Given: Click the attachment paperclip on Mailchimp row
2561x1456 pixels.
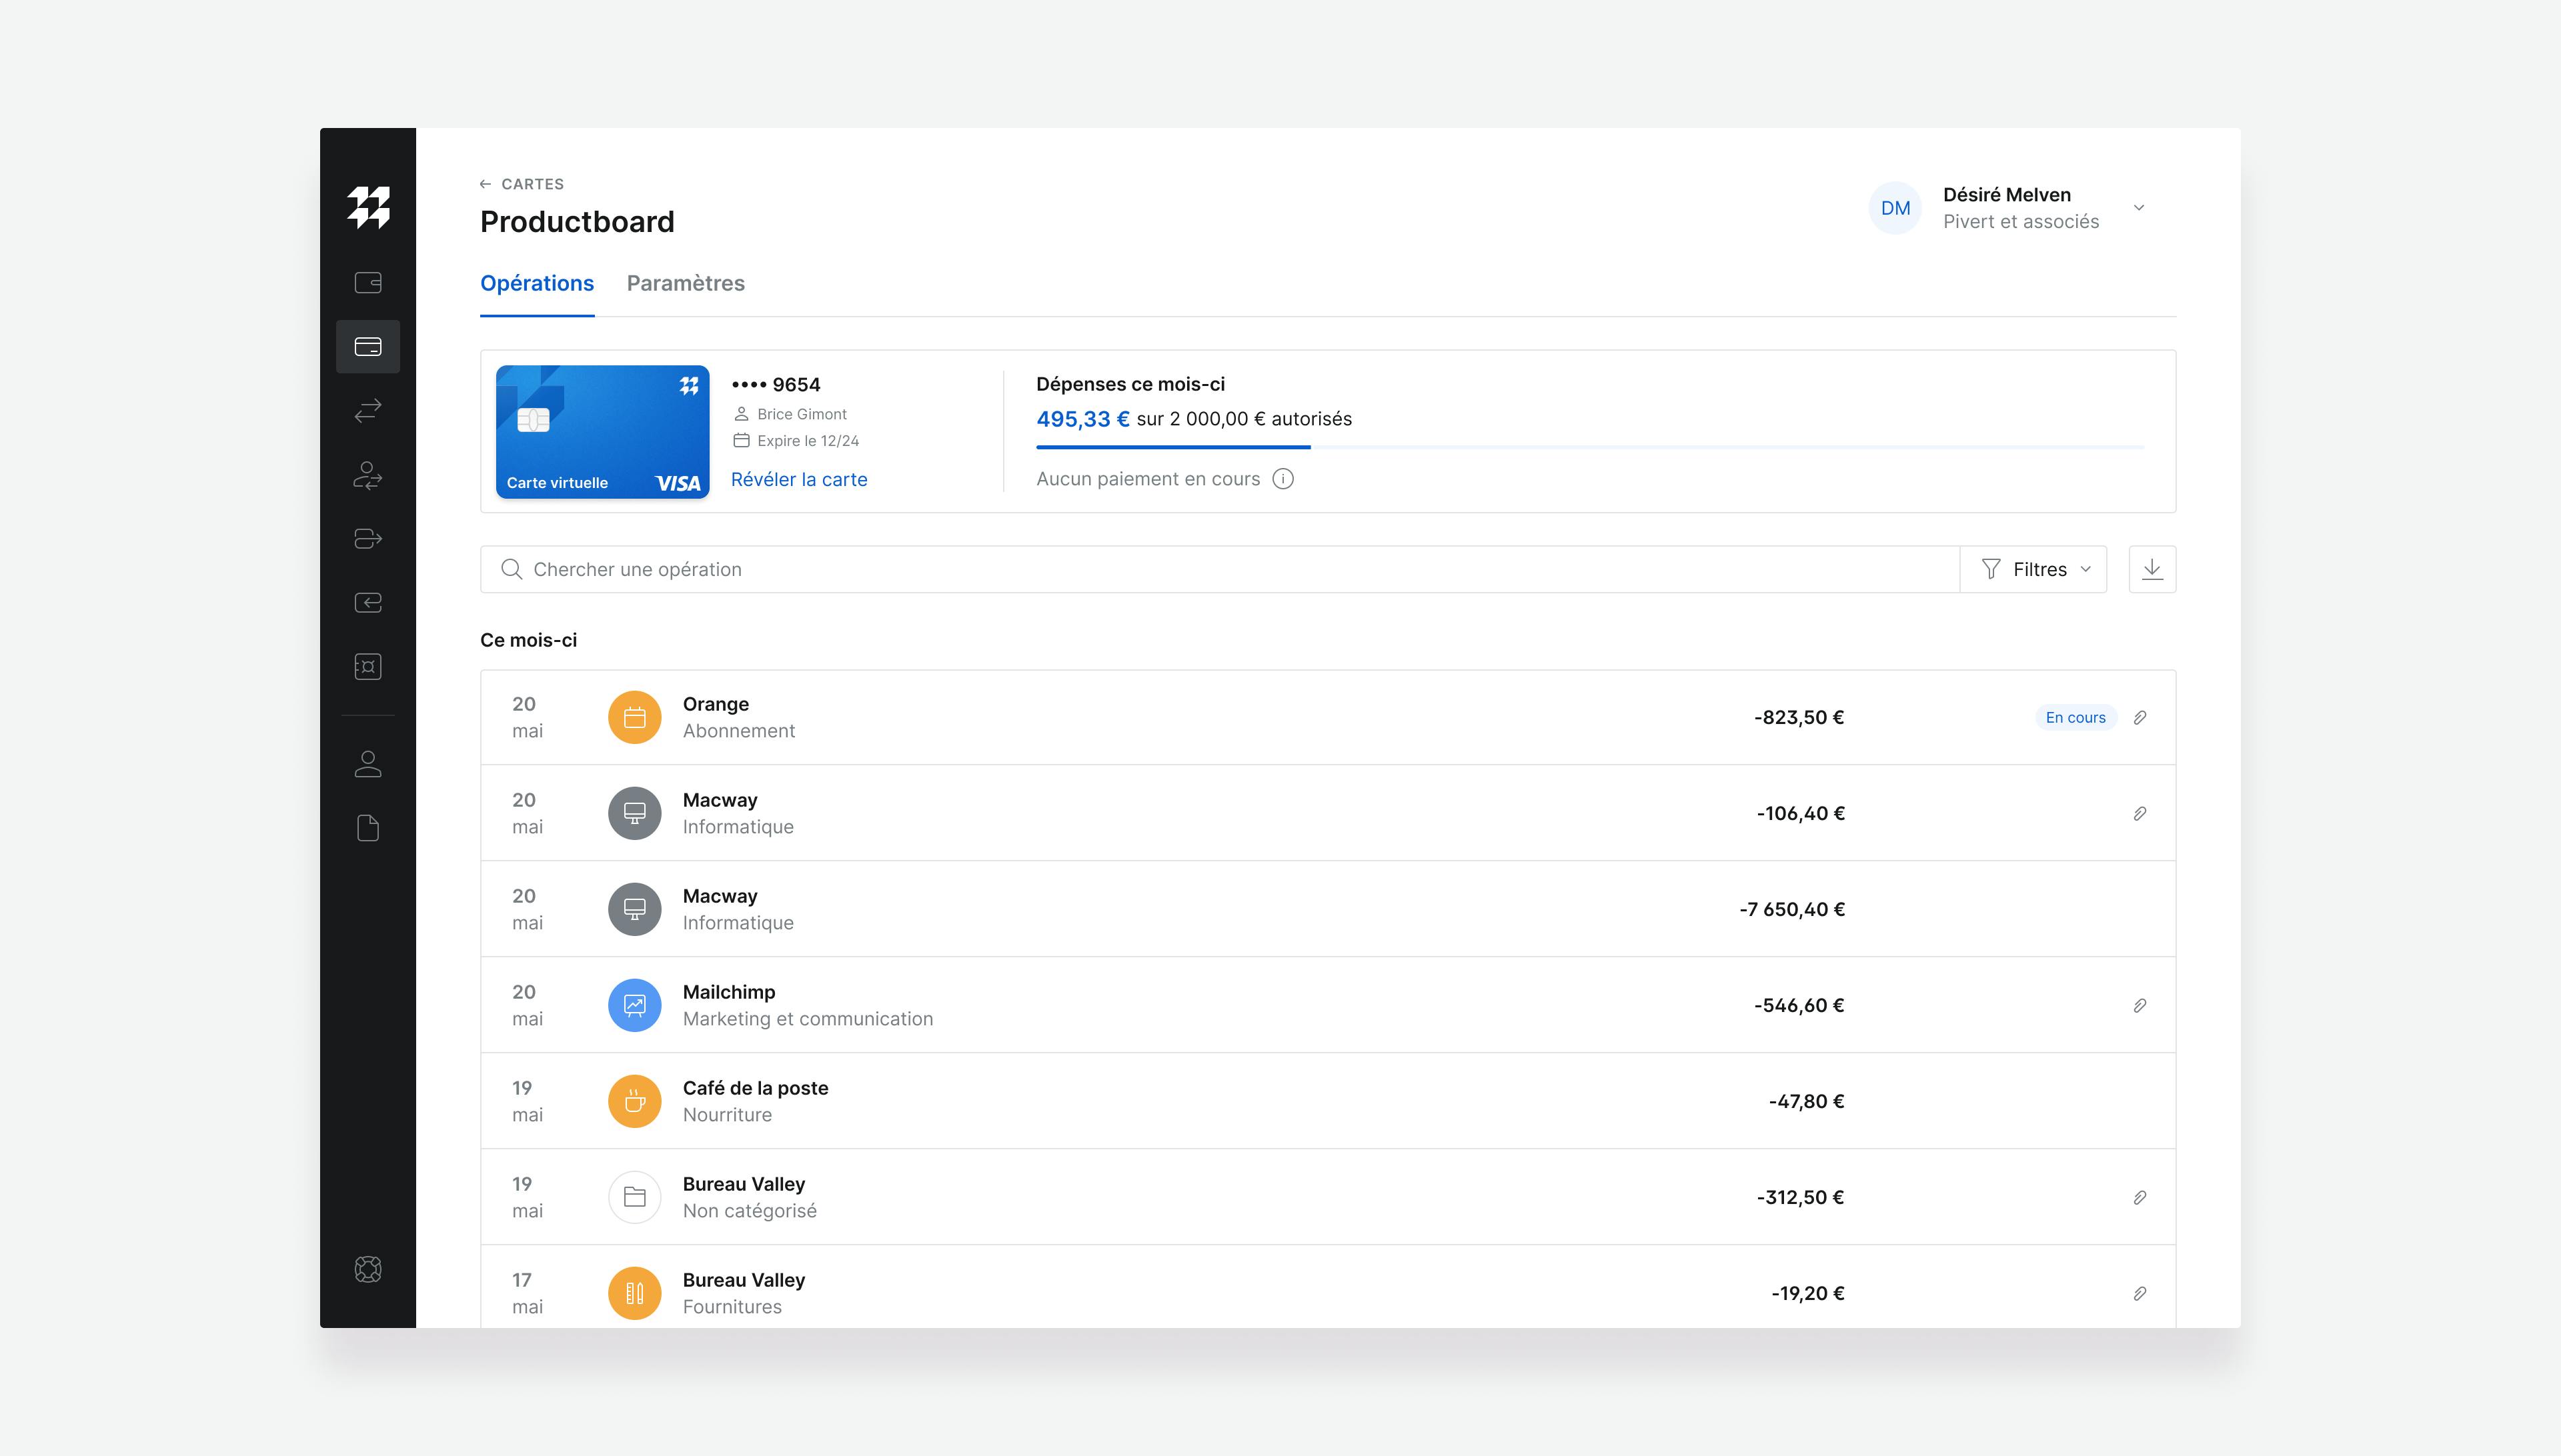Looking at the screenshot, I should point(2140,1005).
